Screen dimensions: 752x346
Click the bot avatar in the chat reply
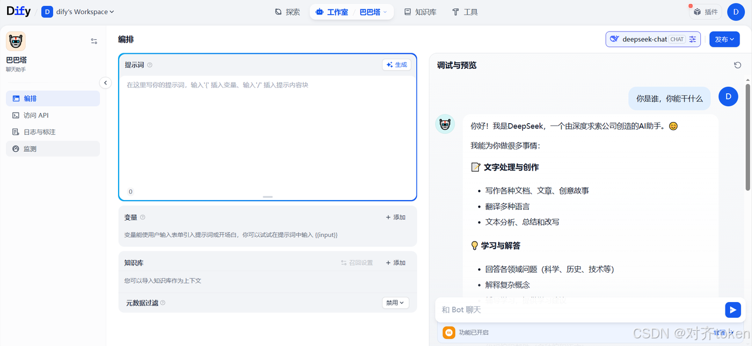tap(445, 124)
